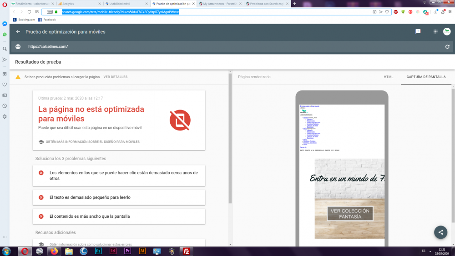Open a new tab with the plus button
Image resolution: width=455 pixels, height=256 pixels.
294,4
